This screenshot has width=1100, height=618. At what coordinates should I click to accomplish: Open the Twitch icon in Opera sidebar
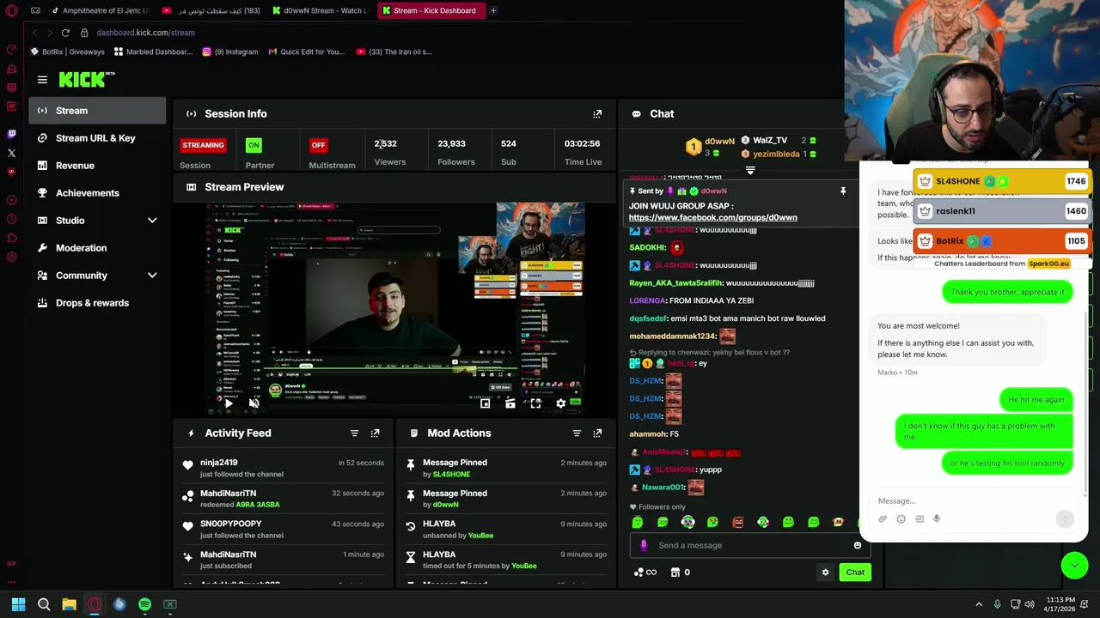click(11, 134)
